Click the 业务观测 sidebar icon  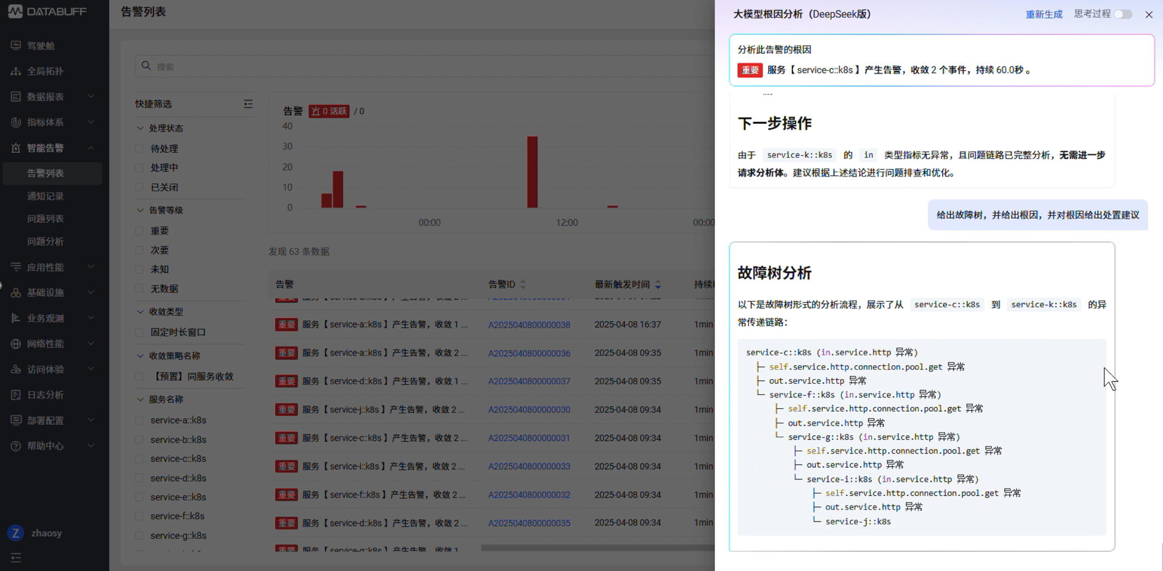point(16,318)
